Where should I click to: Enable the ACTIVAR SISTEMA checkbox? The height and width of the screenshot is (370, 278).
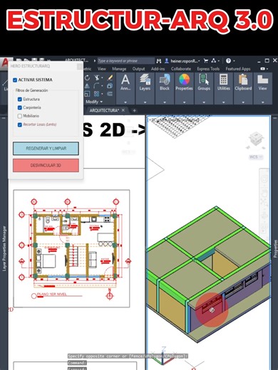coord(15,80)
